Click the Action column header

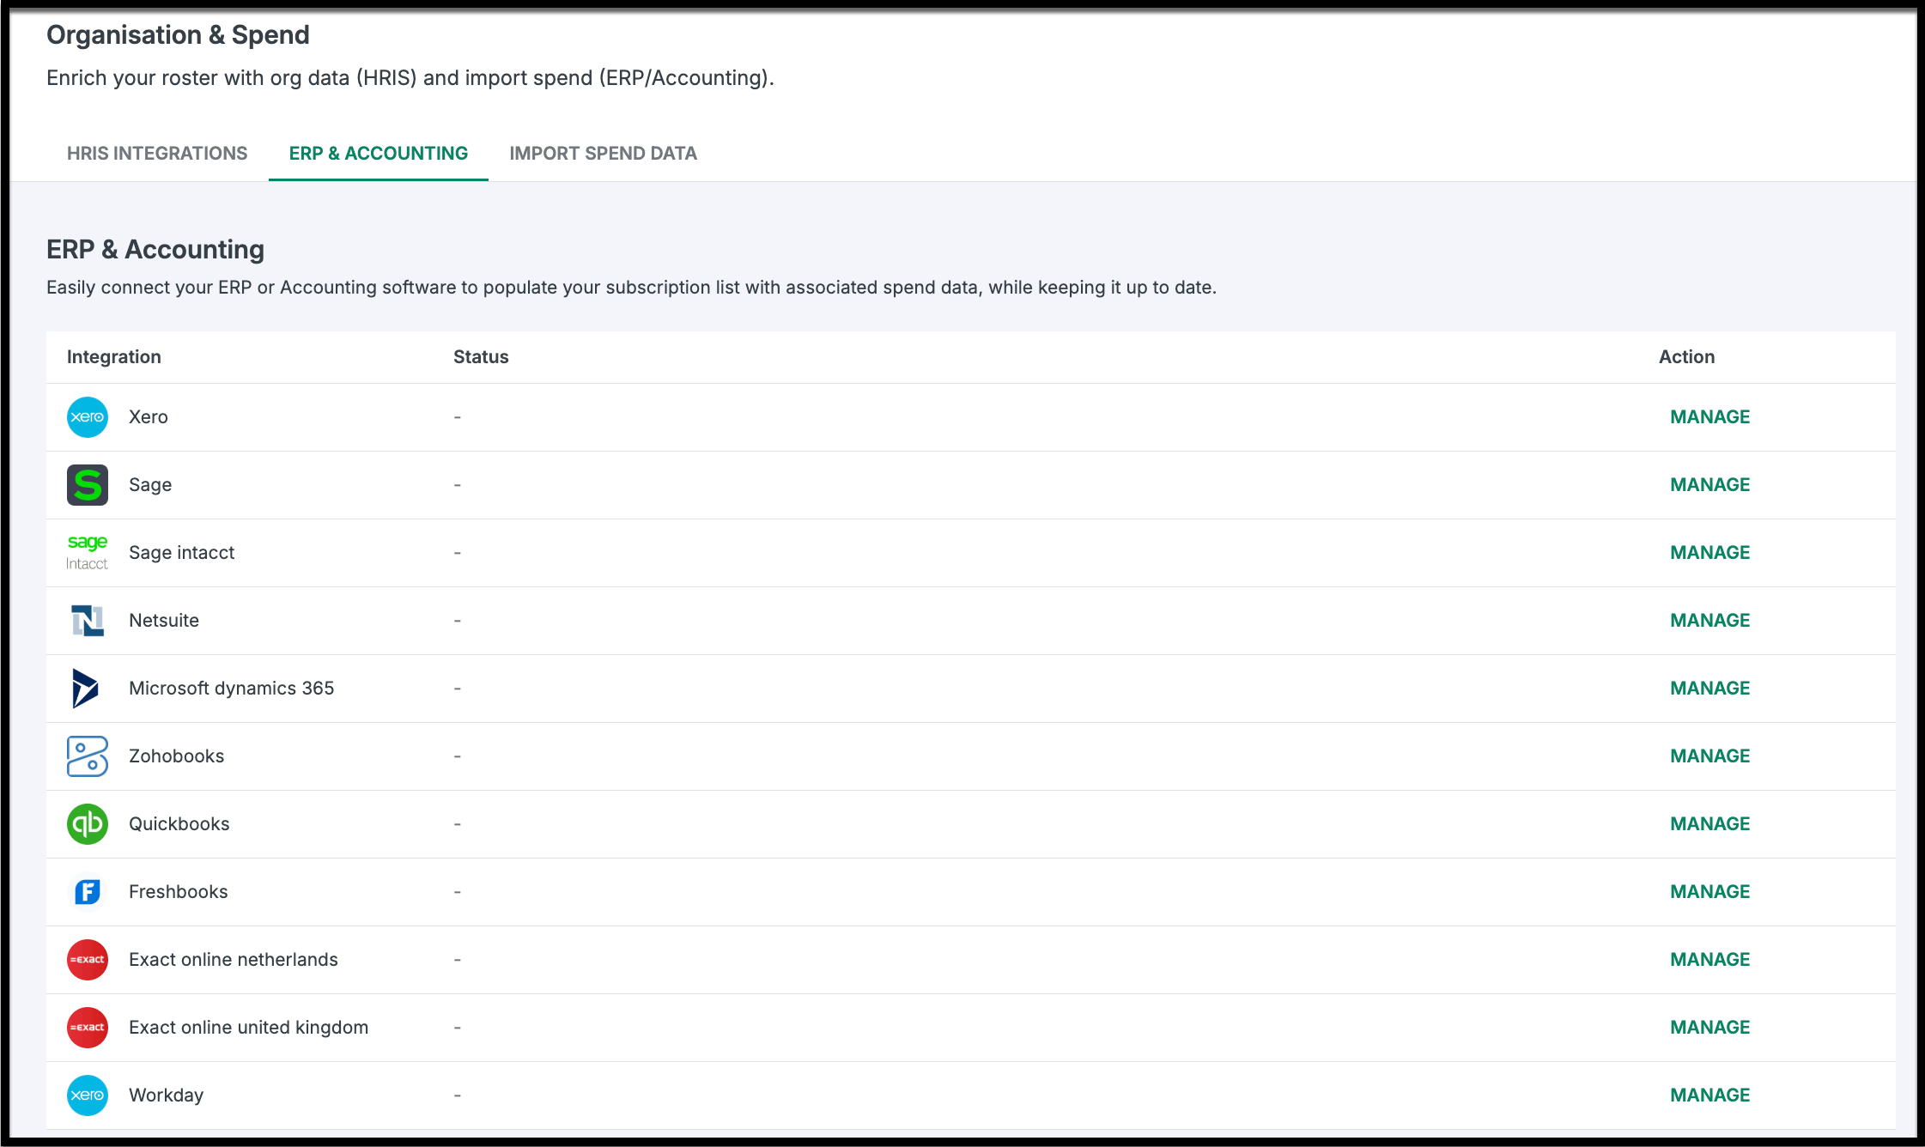(1686, 357)
